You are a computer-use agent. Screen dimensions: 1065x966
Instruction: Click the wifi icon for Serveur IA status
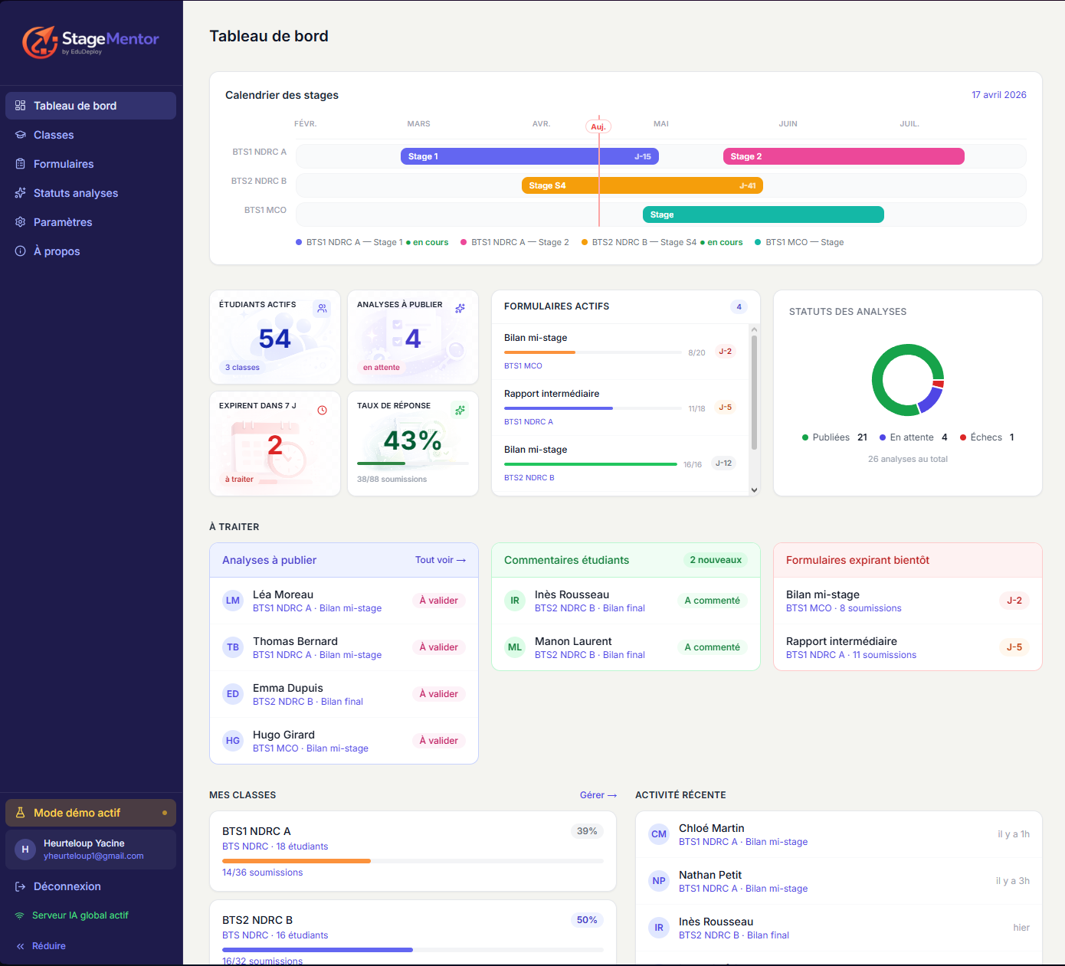point(20,915)
